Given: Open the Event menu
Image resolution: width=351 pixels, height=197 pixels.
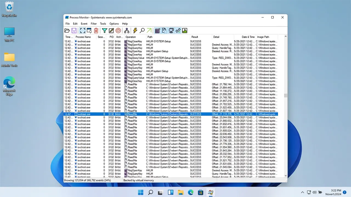Looking at the screenshot, I should click(84, 24).
